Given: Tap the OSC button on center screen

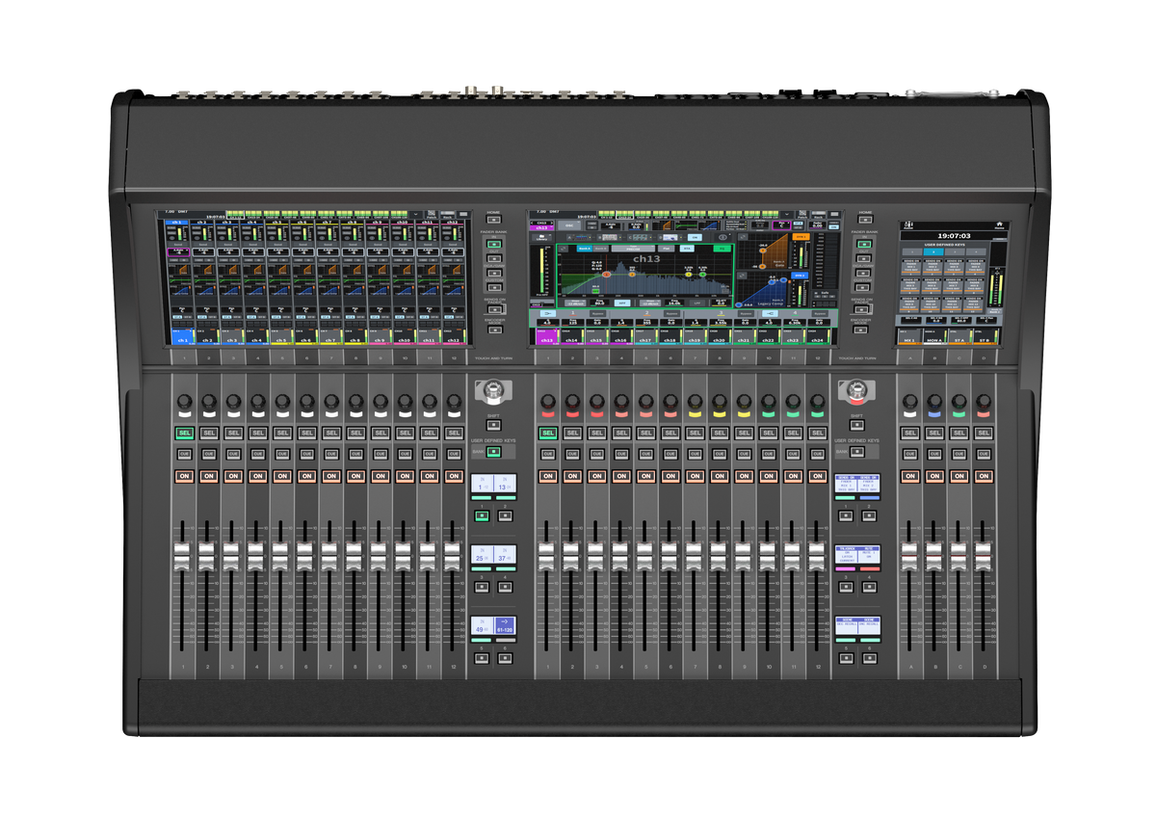Looking at the screenshot, I should (569, 225).
